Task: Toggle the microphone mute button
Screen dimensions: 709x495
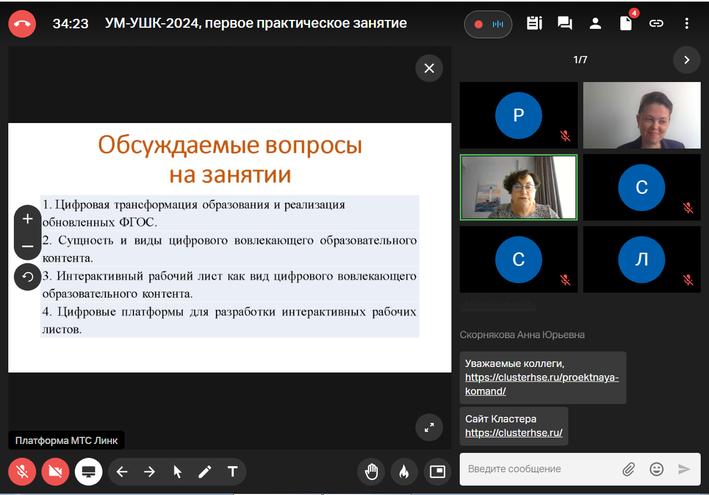Action: click(x=22, y=472)
